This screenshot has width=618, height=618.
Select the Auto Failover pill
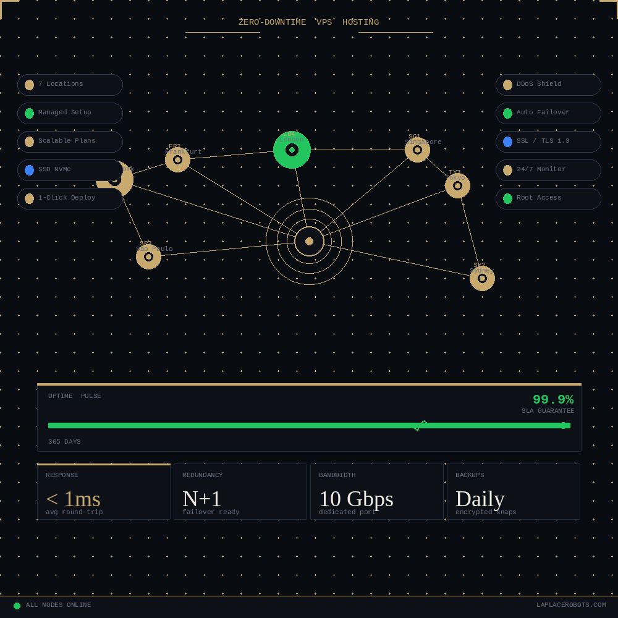(548, 113)
